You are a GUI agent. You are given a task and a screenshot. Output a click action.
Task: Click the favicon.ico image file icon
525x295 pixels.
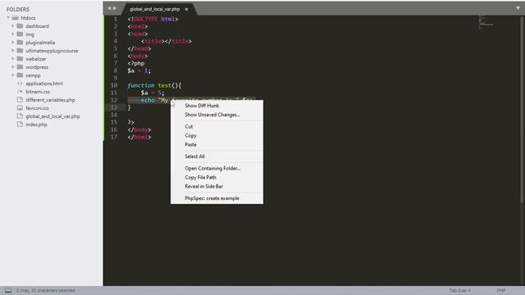pyautogui.click(x=20, y=107)
